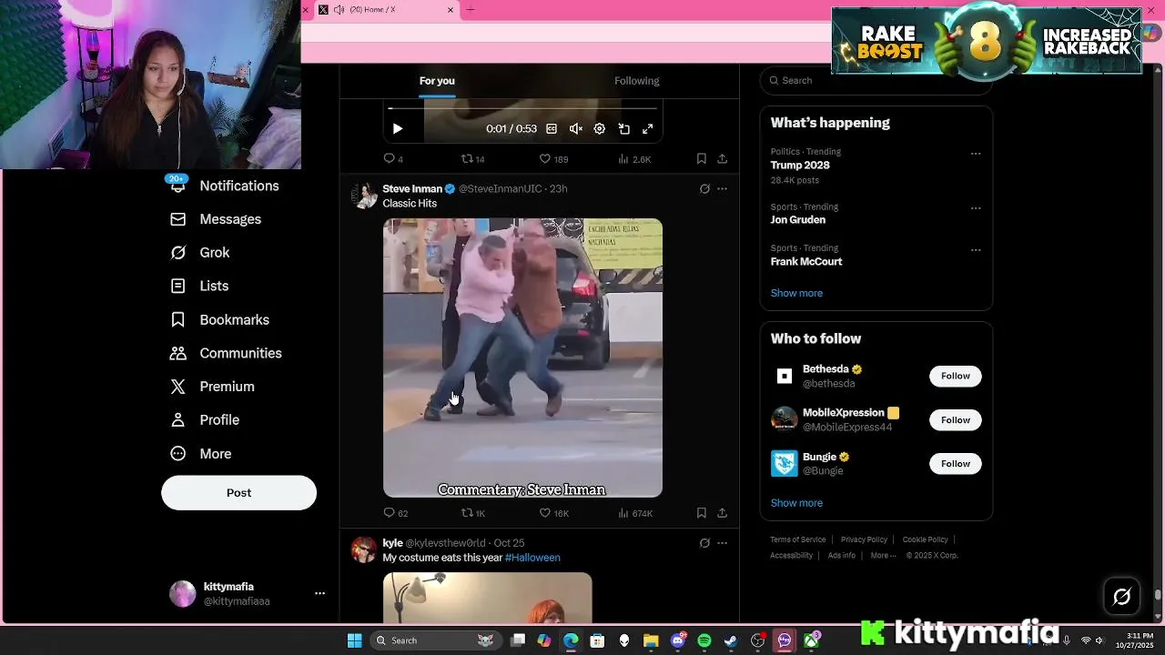
Task: Open Windows Start menu
Action: click(355, 640)
